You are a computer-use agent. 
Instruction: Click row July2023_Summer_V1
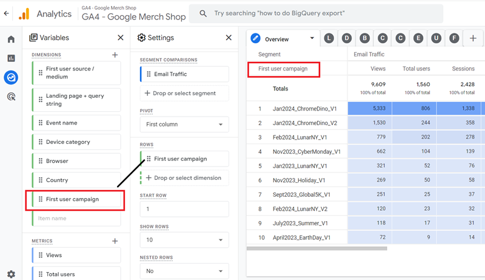coord(300,223)
